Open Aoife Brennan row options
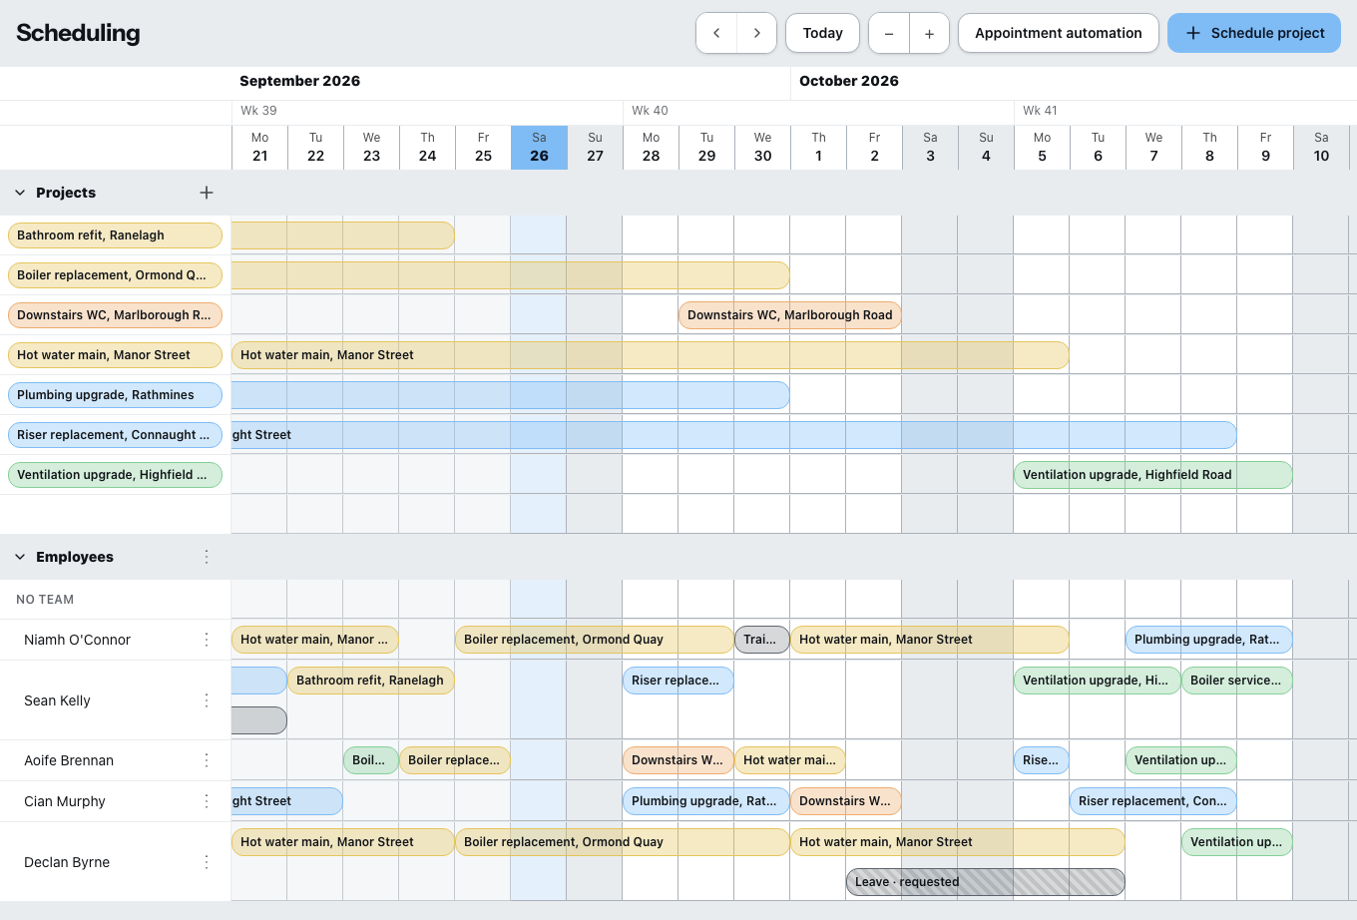 tap(207, 760)
